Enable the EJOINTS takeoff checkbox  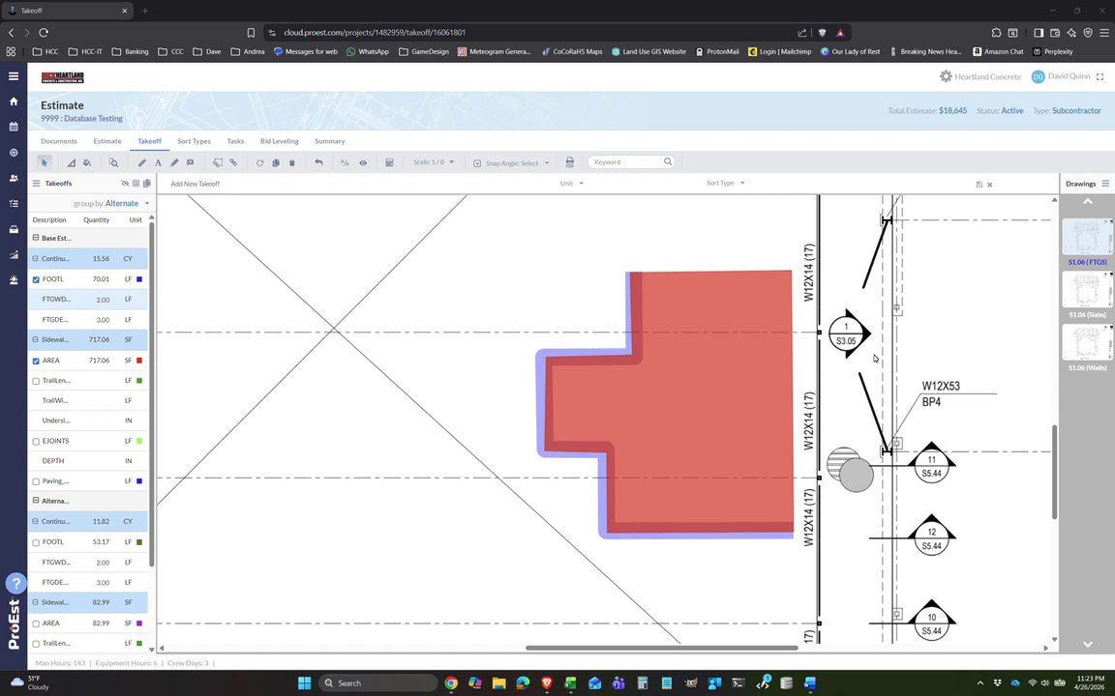(x=36, y=442)
